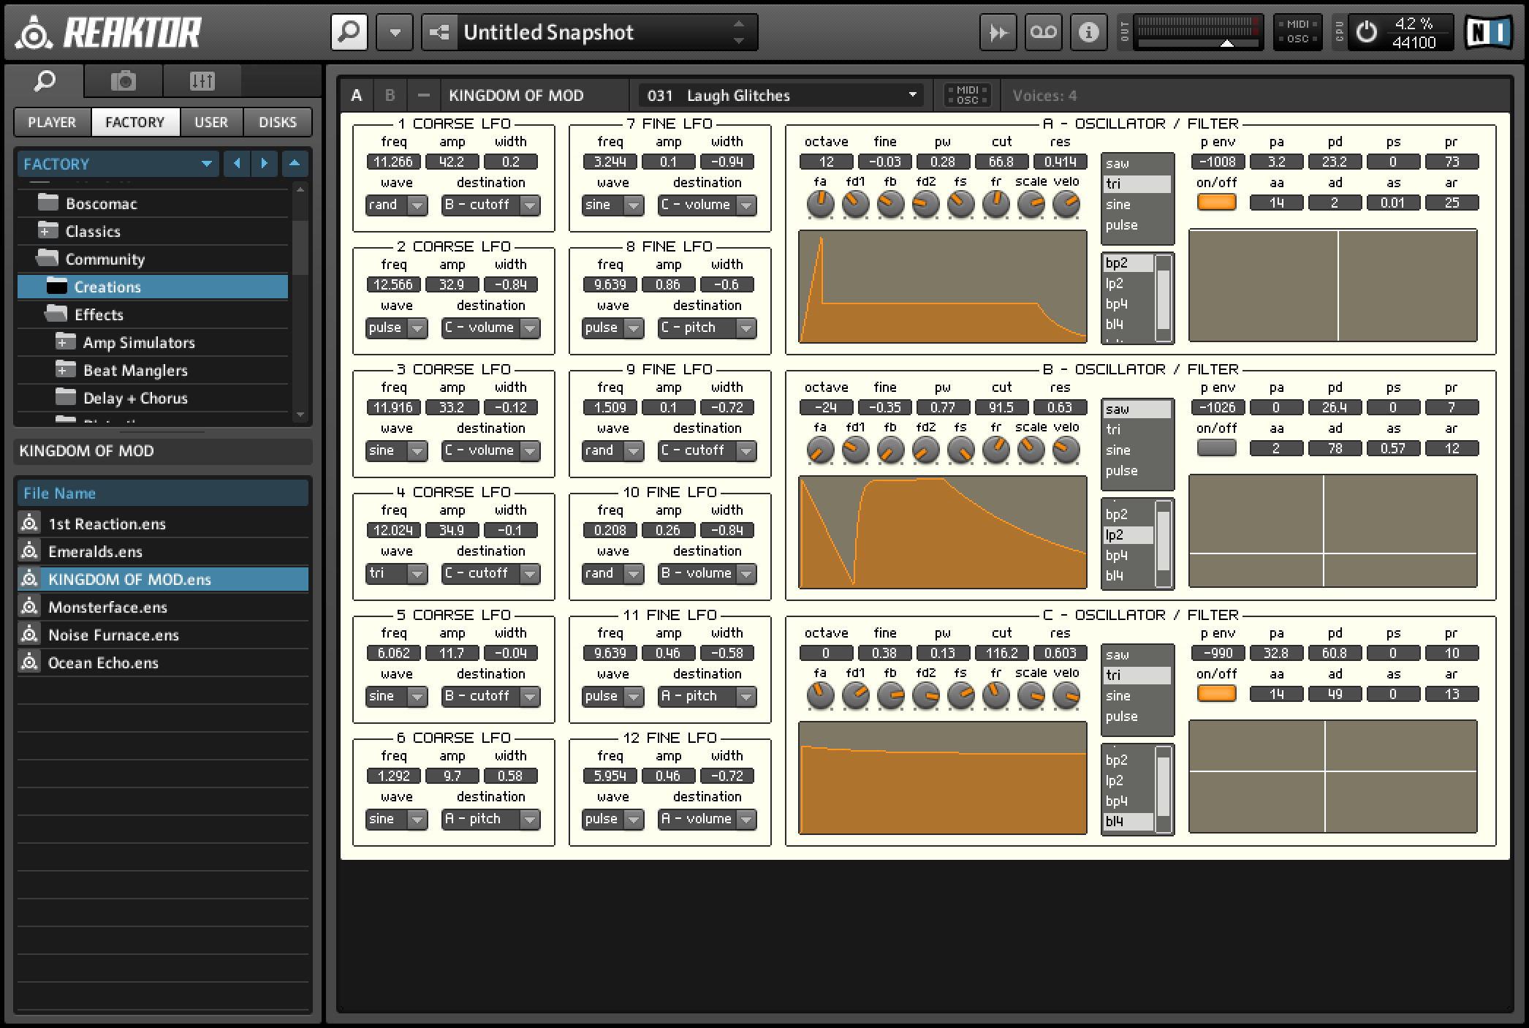1529x1028 pixels.
Task: Toggle oscillator B on/off button
Action: point(1216,448)
